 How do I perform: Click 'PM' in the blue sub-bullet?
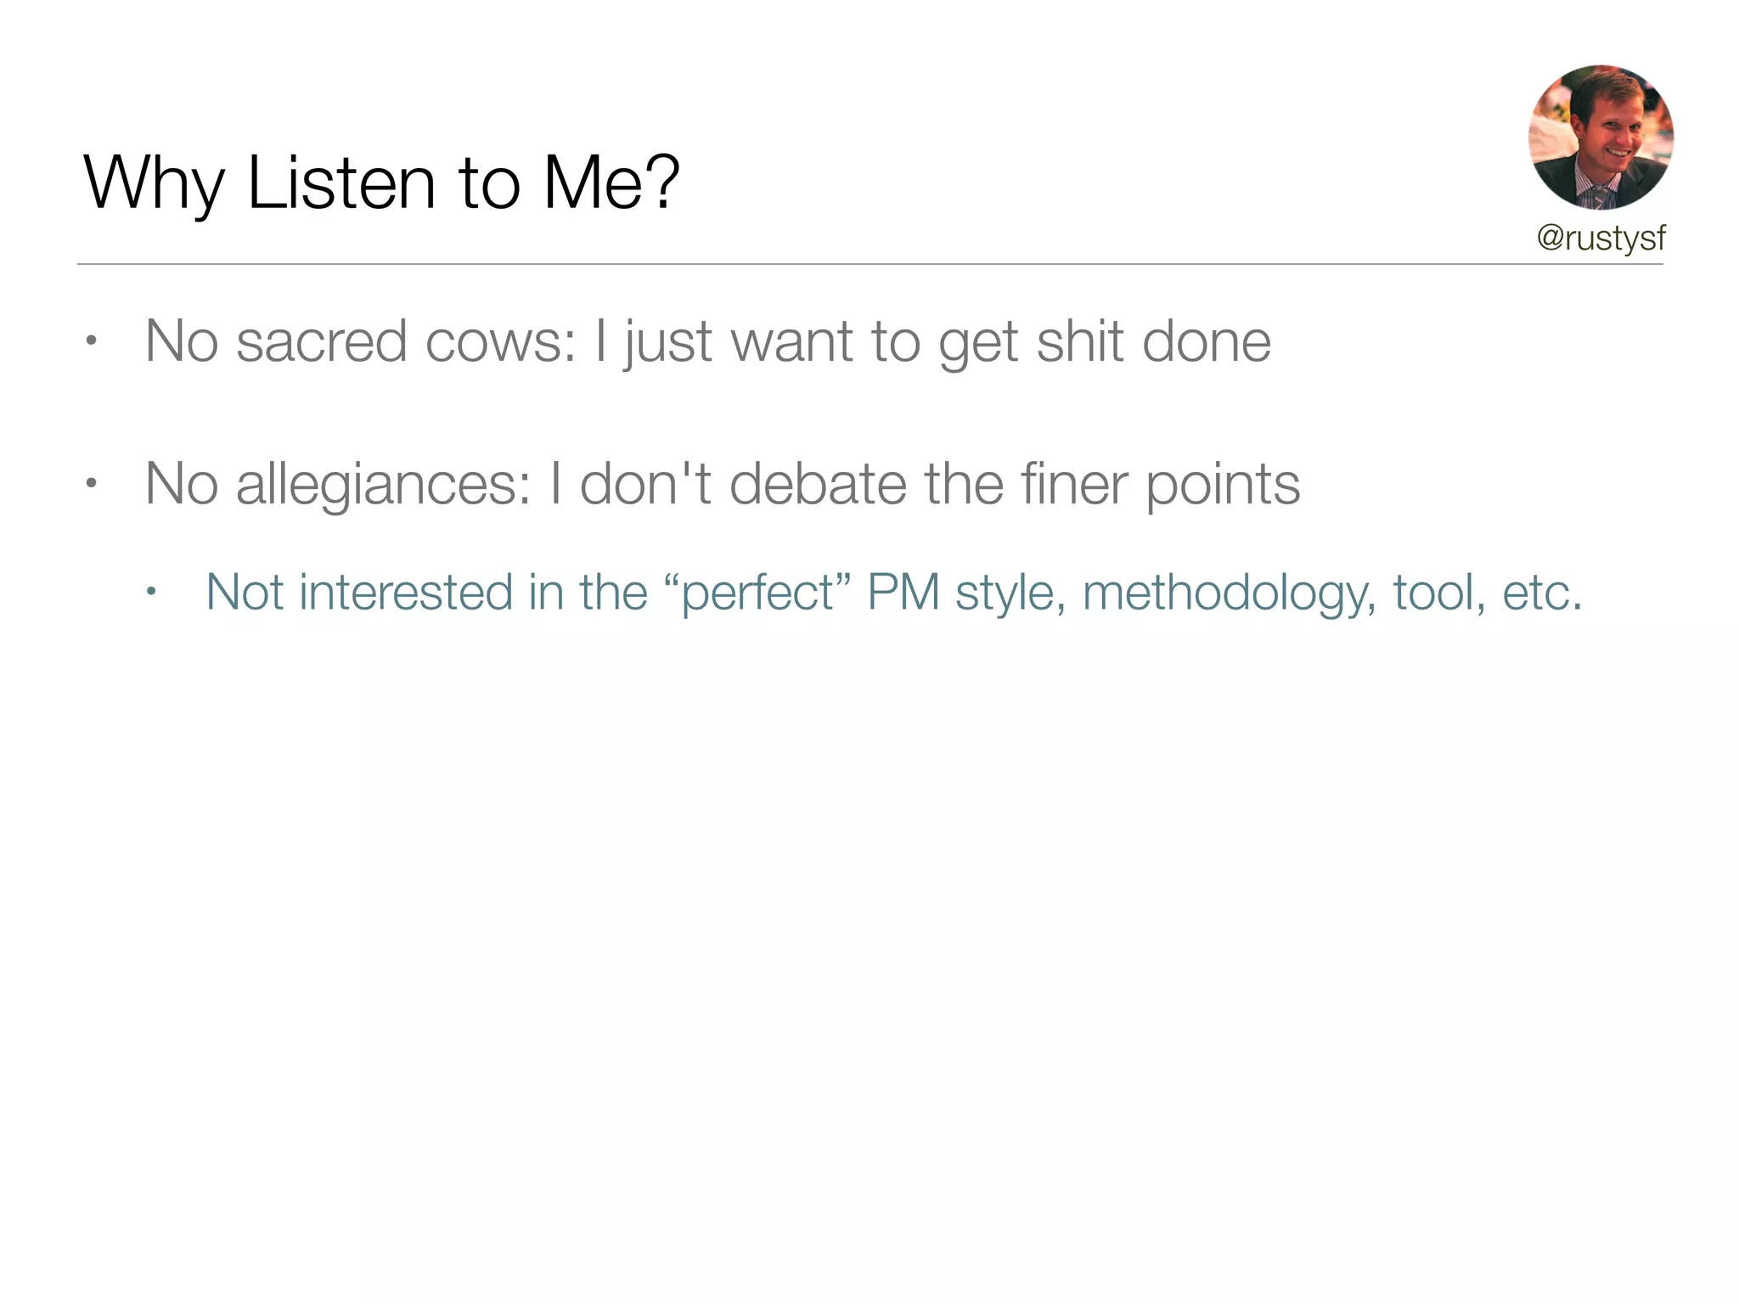[x=903, y=593]
